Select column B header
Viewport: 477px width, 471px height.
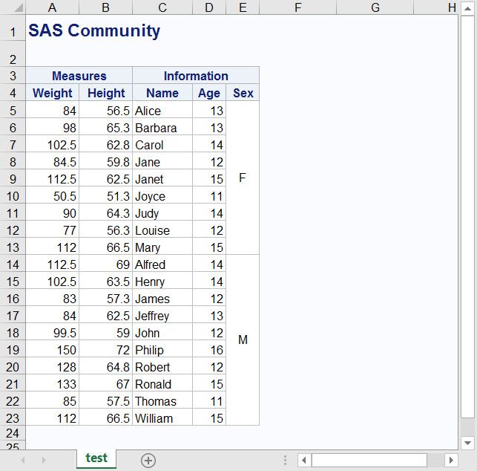click(105, 7)
